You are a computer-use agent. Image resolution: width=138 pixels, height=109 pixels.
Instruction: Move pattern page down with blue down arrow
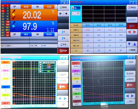[129, 44]
